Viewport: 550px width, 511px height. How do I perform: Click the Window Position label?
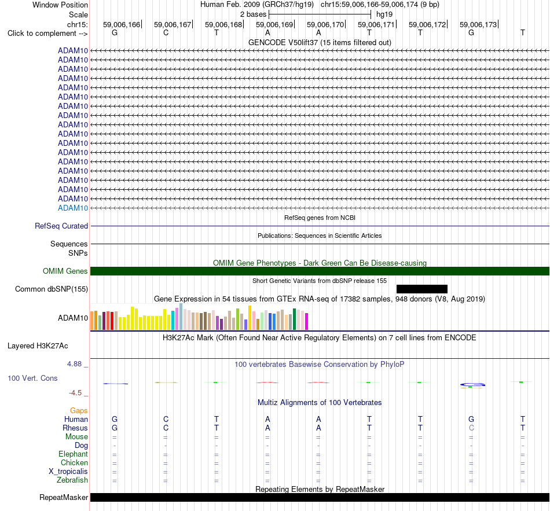[x=60, y=5]
